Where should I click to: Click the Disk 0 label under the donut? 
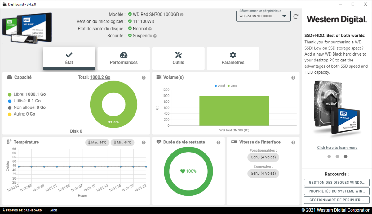click(76, 131)
